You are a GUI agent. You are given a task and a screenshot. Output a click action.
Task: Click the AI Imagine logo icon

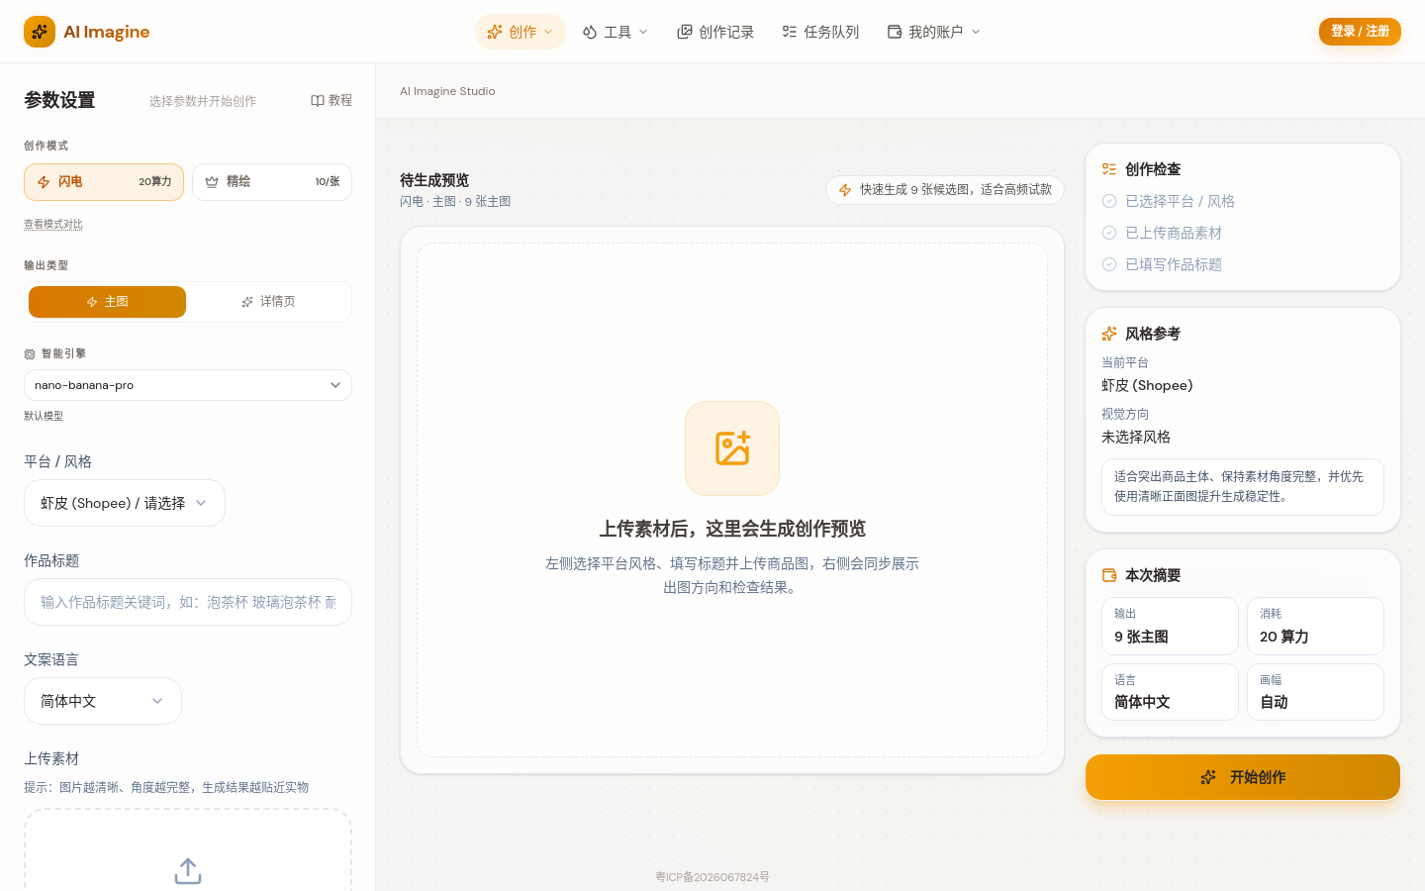(40, 32)
